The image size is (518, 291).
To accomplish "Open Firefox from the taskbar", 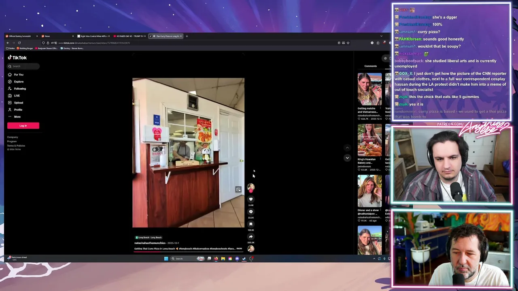I will pyautogui.click(x=216, y=259).
